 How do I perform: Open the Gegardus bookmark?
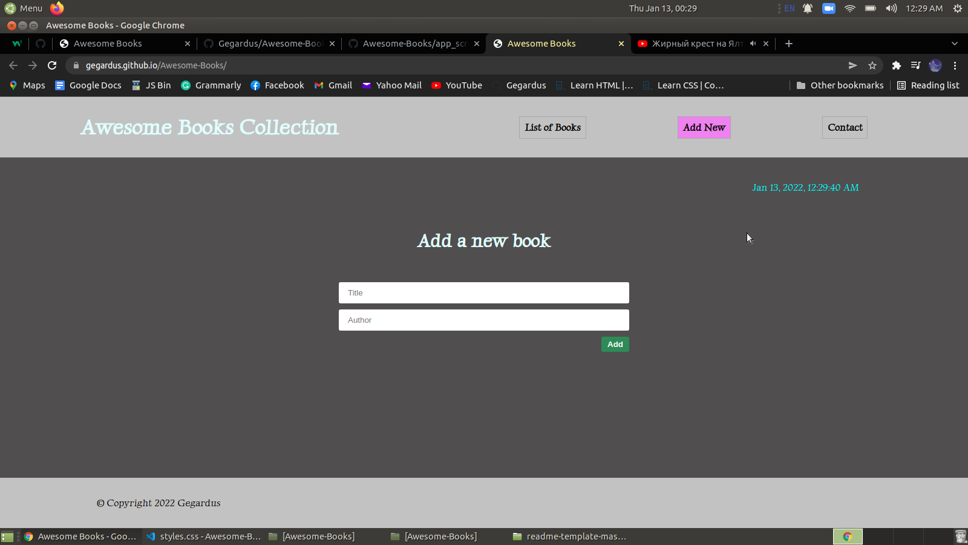(519, 85)
